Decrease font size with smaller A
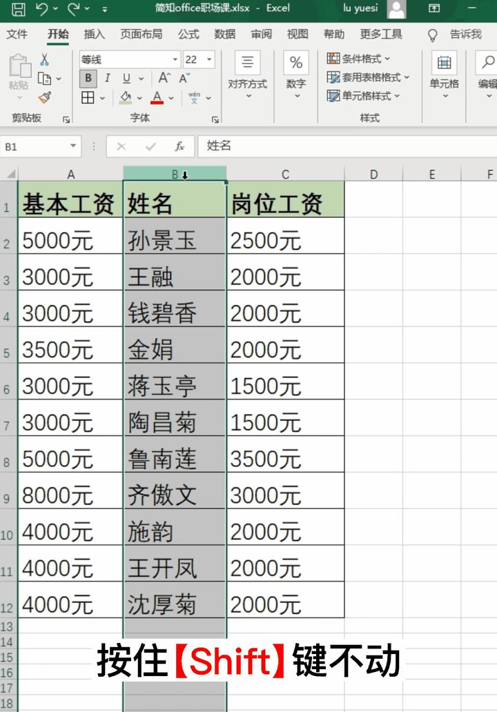497x712 pixels. 184,78
